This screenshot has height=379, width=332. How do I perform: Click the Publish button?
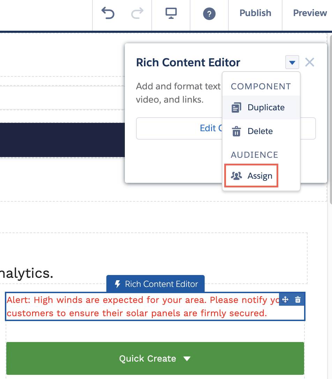tap(255, 13)
